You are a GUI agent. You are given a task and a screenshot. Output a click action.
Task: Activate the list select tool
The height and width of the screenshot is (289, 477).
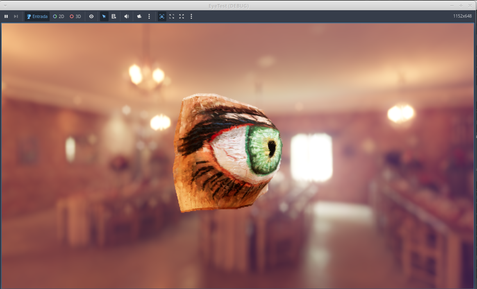point(114,16)
